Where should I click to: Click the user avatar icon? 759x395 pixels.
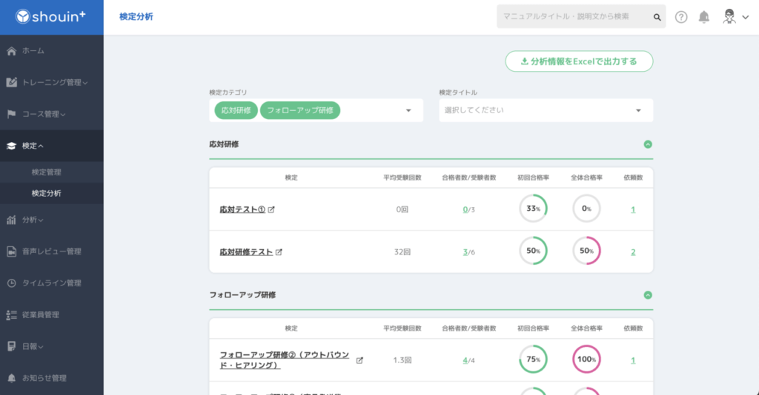point(729,17)
